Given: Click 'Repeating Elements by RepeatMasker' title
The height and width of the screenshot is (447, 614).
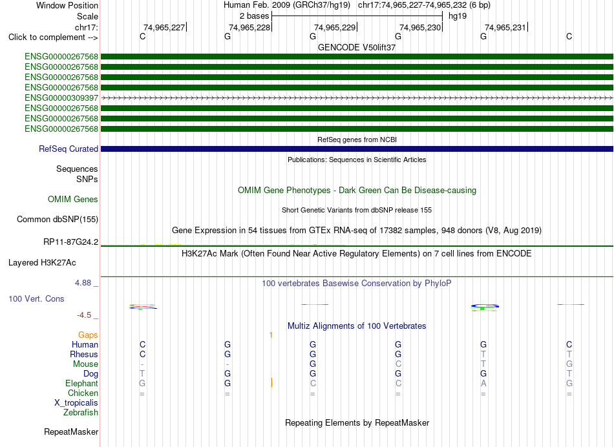Looking at the screenshot, I should pos(357,423).
